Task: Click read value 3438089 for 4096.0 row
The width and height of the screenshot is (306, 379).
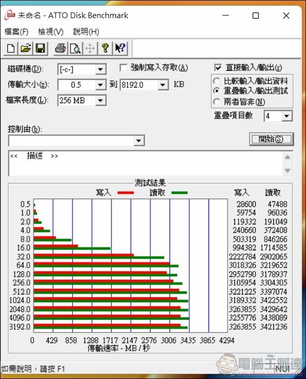Action: pyautogui.click(x=274, y=318)
